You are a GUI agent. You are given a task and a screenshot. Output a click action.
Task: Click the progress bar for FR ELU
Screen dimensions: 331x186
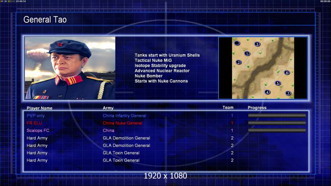(x=277, y=123)
